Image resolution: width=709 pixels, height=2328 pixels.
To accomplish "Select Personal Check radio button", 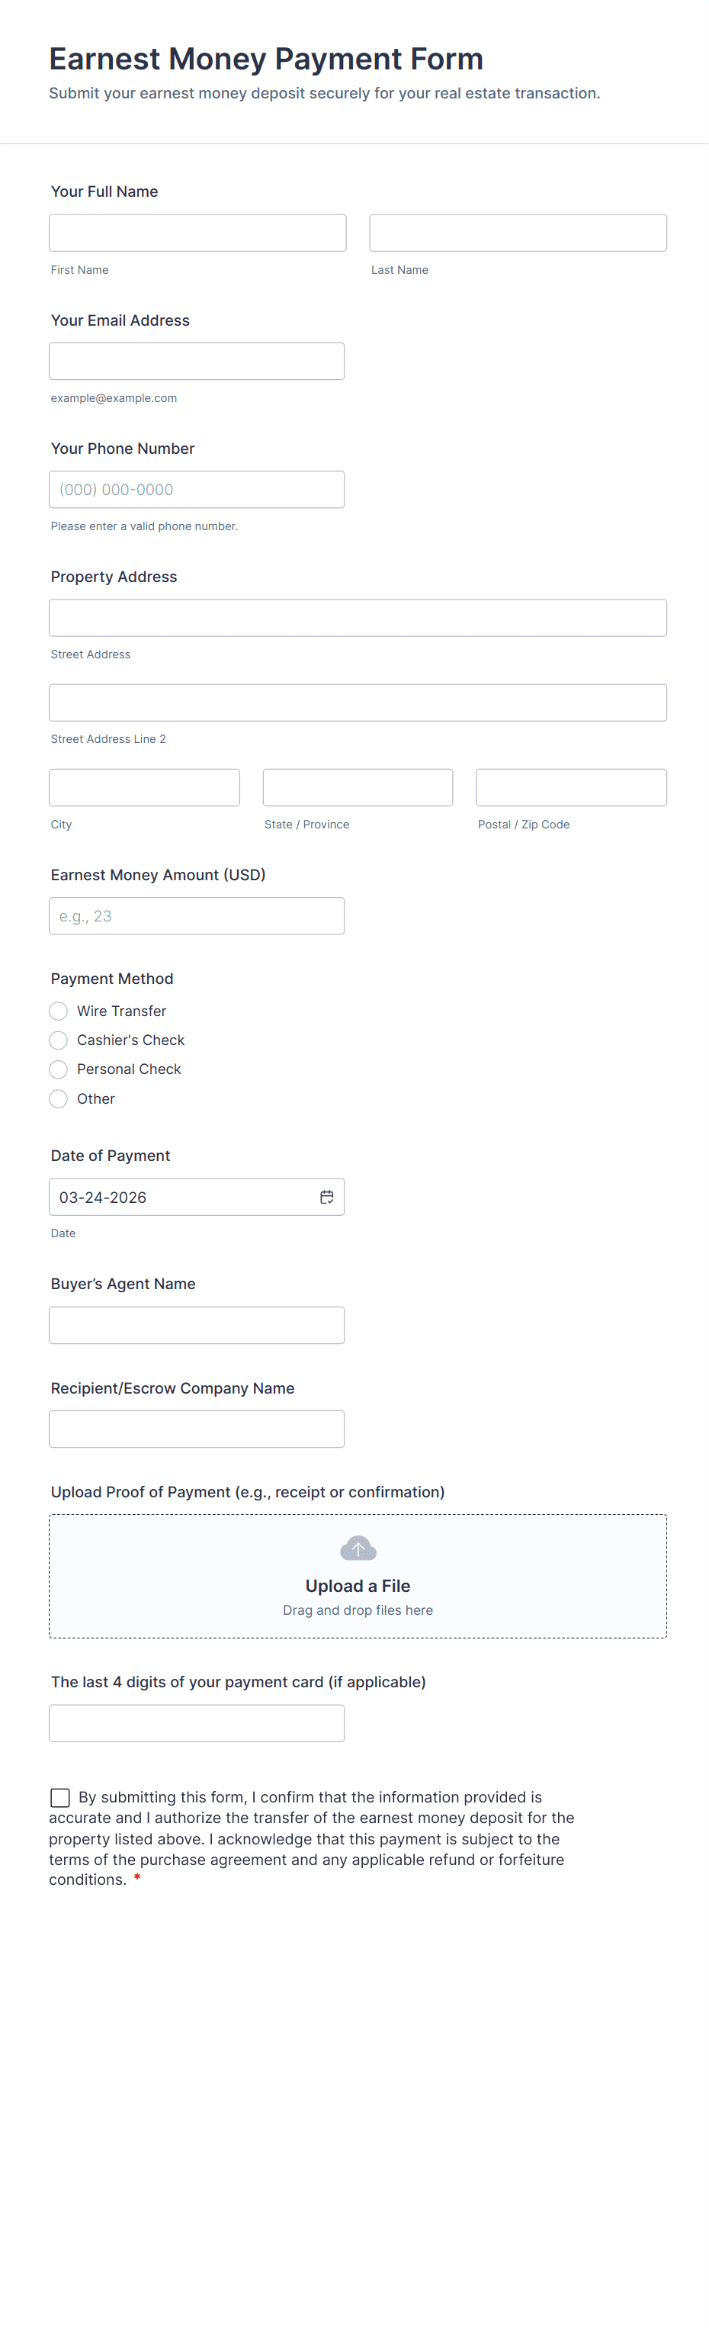I will (59, 1069).
